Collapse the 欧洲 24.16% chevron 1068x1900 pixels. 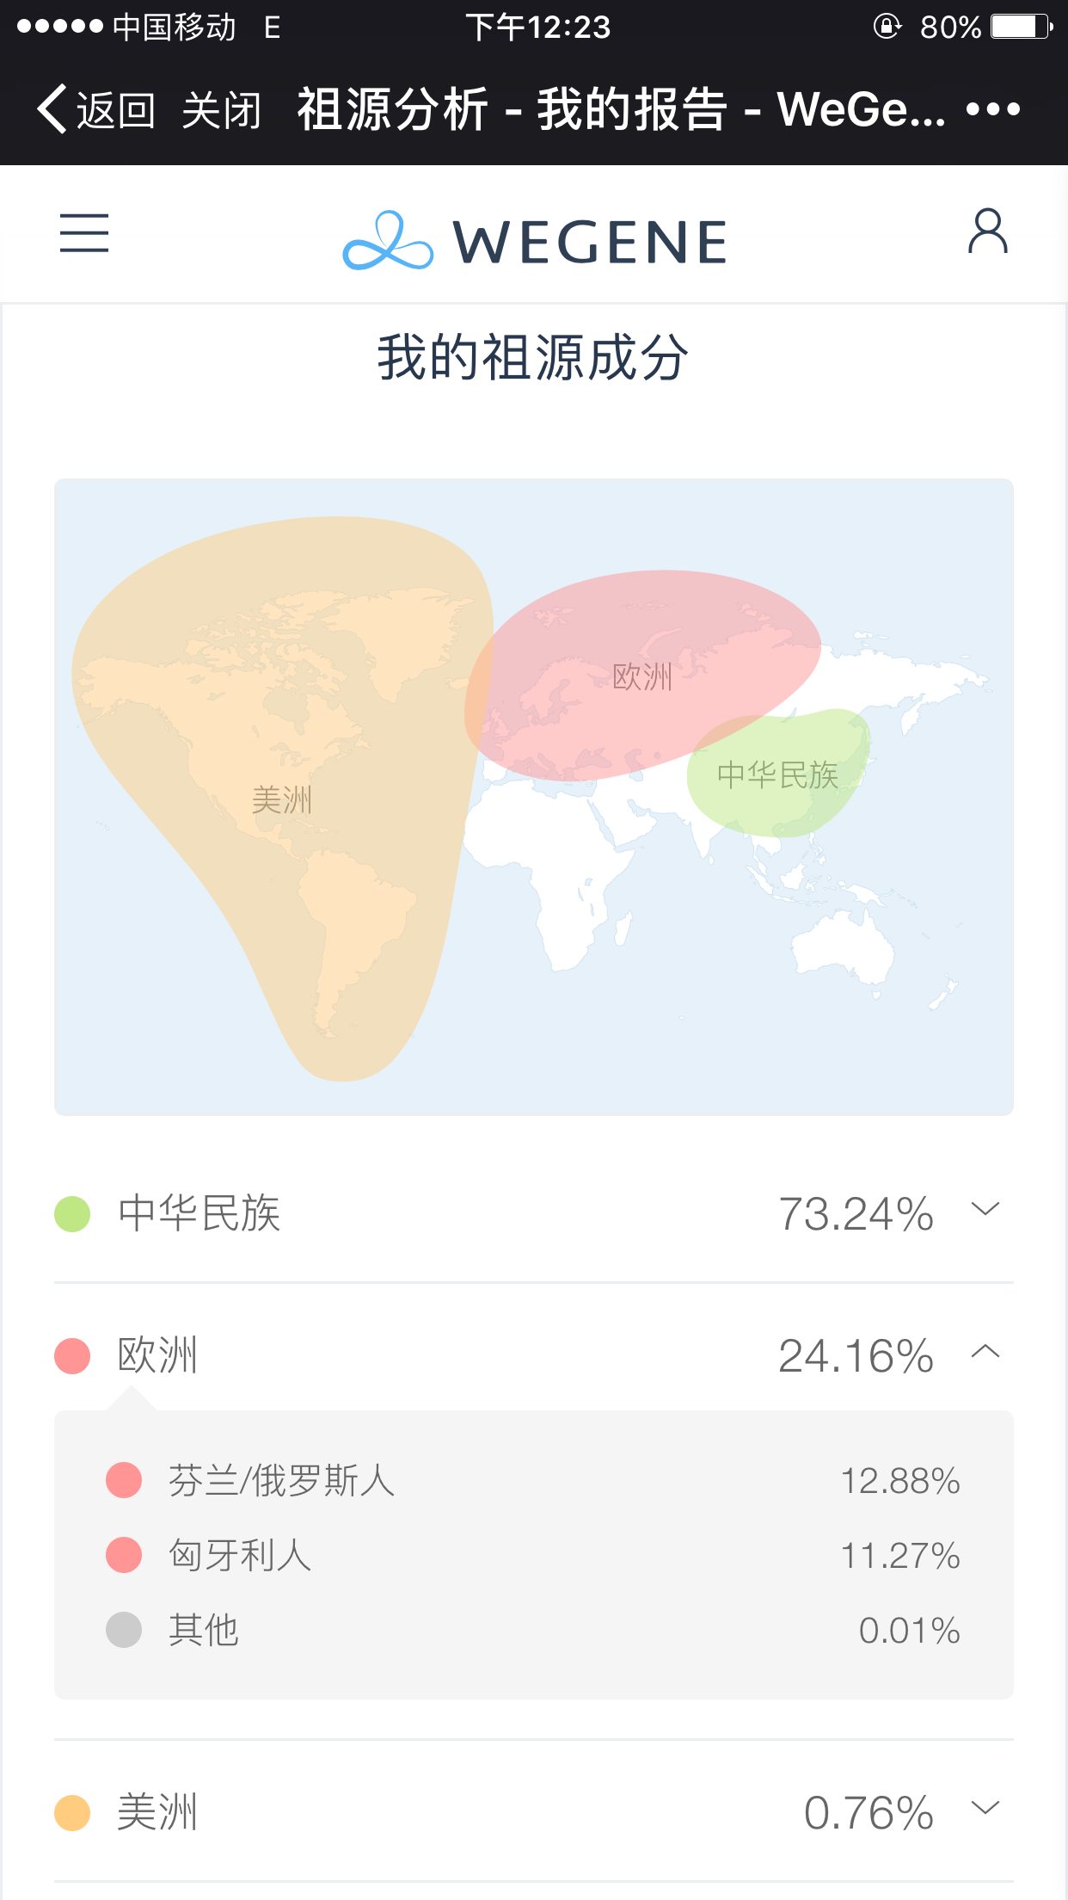(x=985, y=1351)
